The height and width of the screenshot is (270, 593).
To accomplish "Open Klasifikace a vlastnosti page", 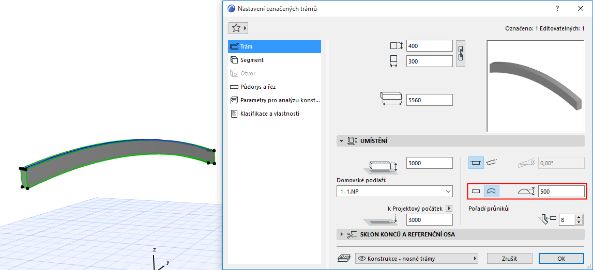I will 275,113.
